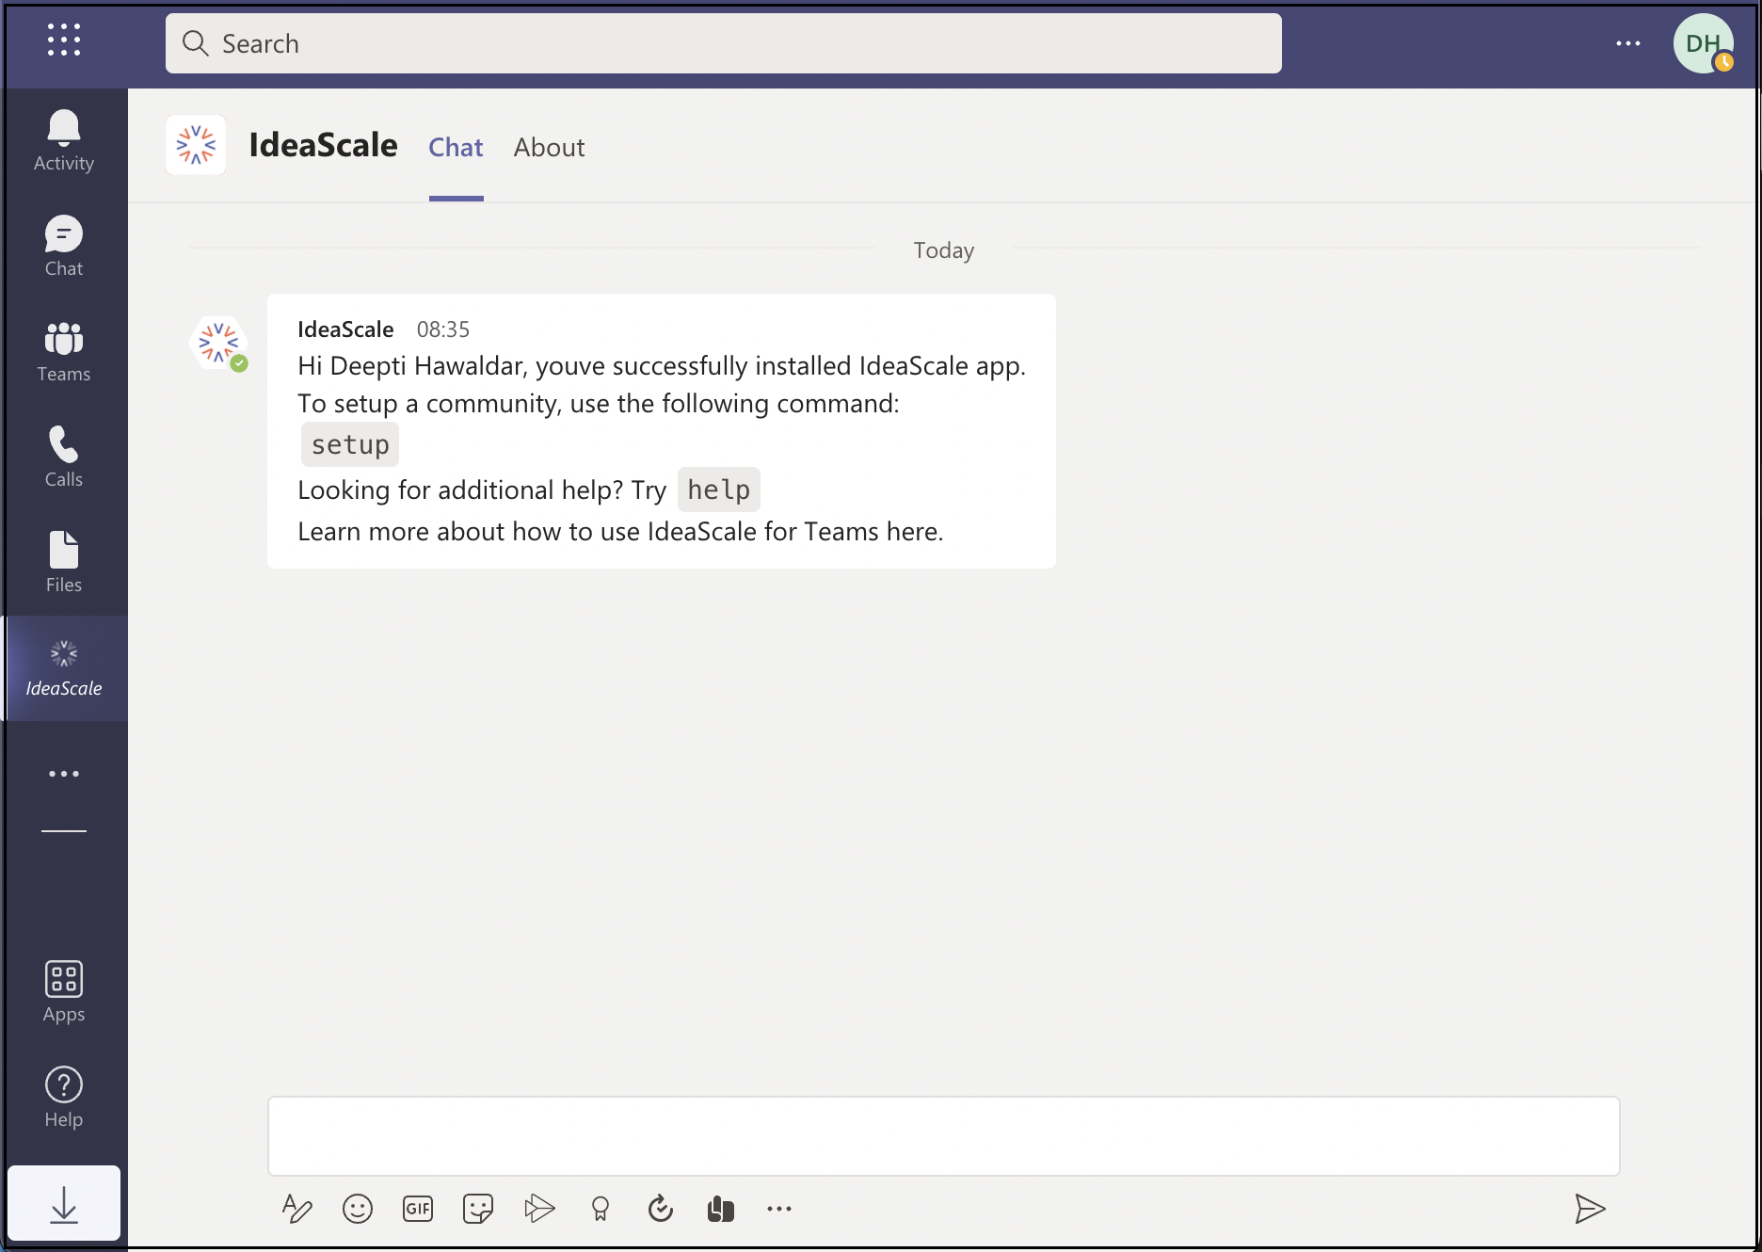Select the IdeaScale app in the sidebar
1762x1252 pixels.
(x=64, y=668)
